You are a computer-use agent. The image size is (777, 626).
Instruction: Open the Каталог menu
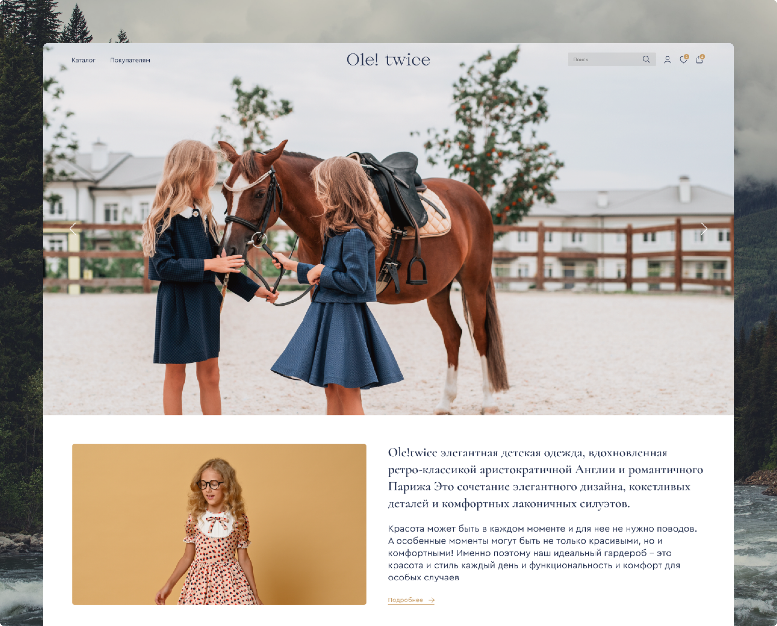[83, 60]
